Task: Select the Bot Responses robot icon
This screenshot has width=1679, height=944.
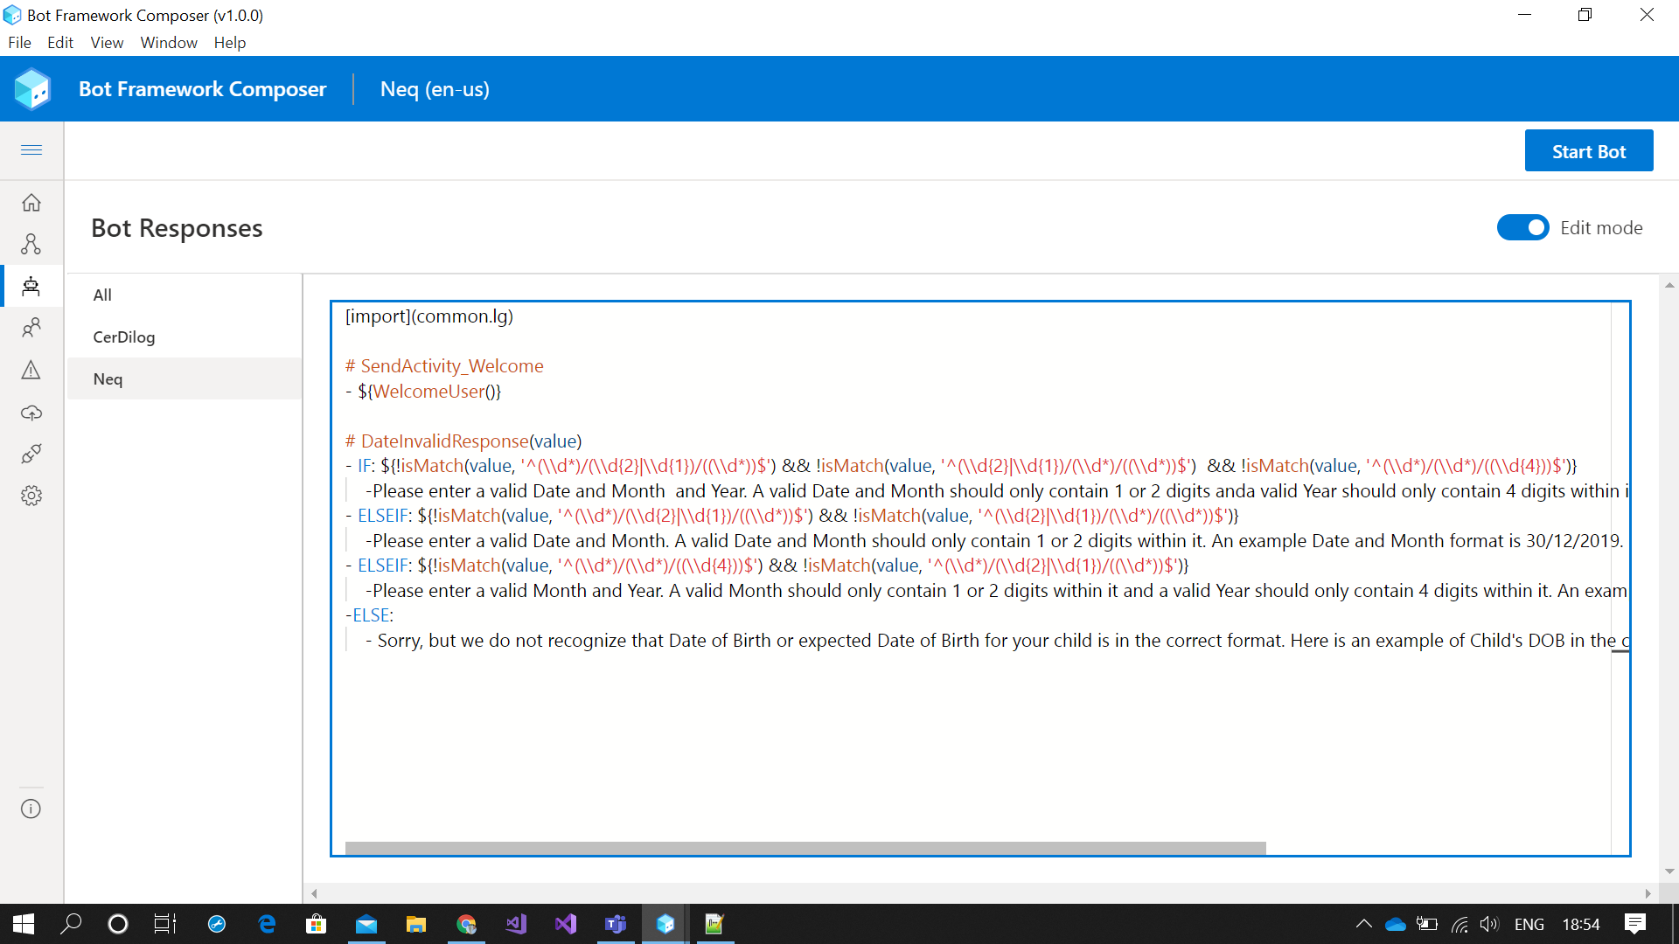Action: [x=31, y=286]
